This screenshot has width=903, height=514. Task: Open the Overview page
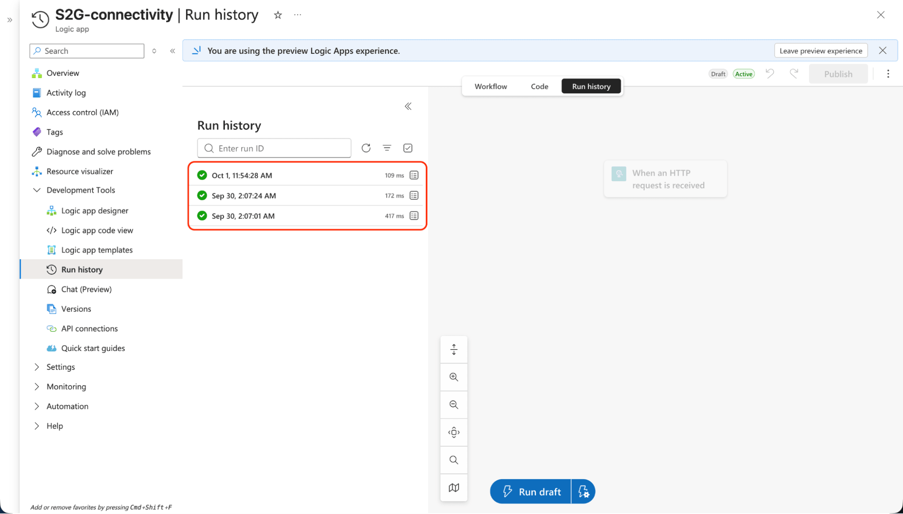tap(62, 73)
